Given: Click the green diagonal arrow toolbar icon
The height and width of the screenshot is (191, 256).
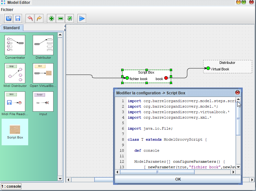Looking at the screenshot, I should pos(70,18).
